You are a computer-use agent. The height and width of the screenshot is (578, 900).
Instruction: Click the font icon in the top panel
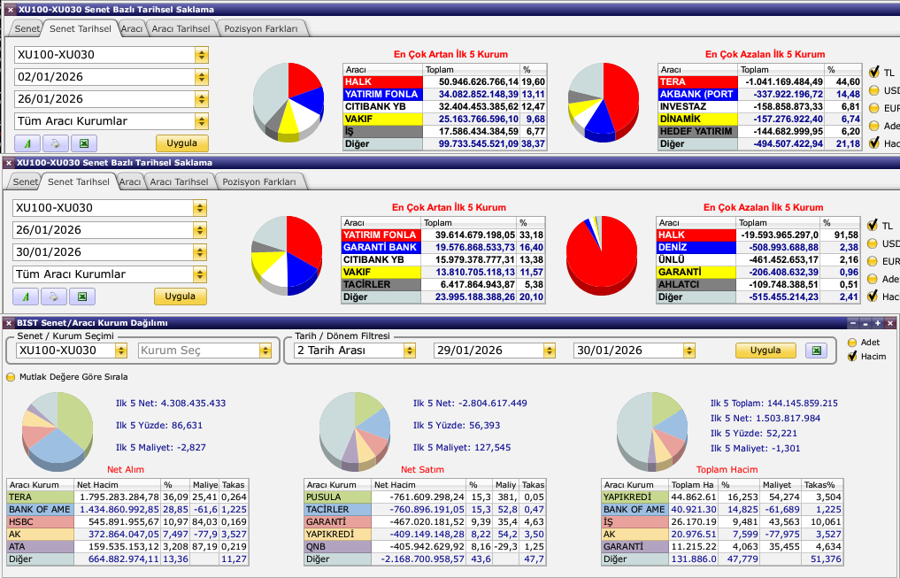coord(27,143)
